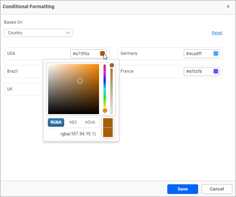Click the France hex color input field

tap(197, 72)
